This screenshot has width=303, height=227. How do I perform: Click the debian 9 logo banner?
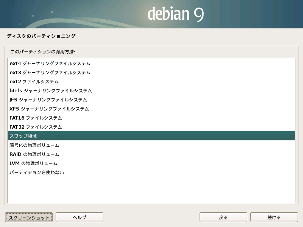(x=176, y=14)
